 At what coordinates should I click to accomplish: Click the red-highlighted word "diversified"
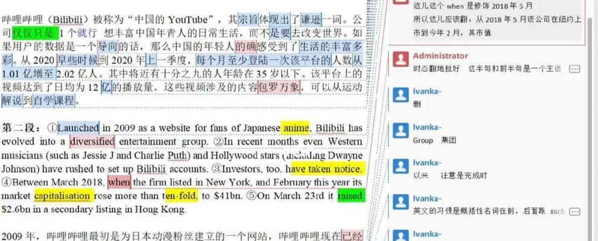point(92,142)
